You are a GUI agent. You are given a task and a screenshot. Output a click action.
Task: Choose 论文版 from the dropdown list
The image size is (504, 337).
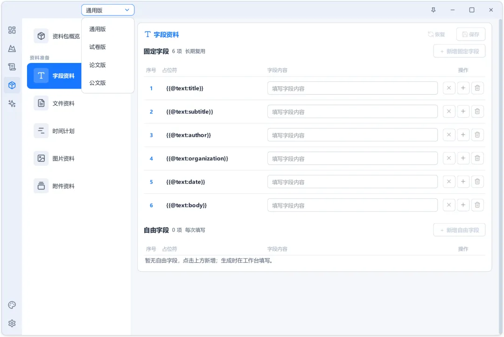pos(108,65)
